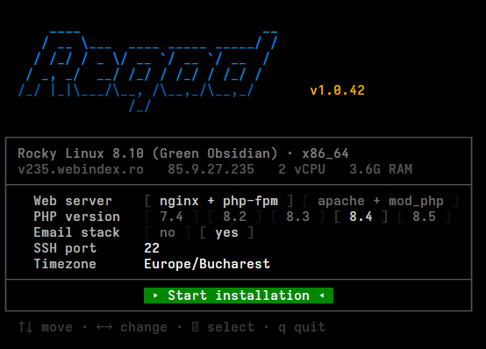Click the Start installation button
The width and height of the screenshot is (486, 349).
[239, 296]
